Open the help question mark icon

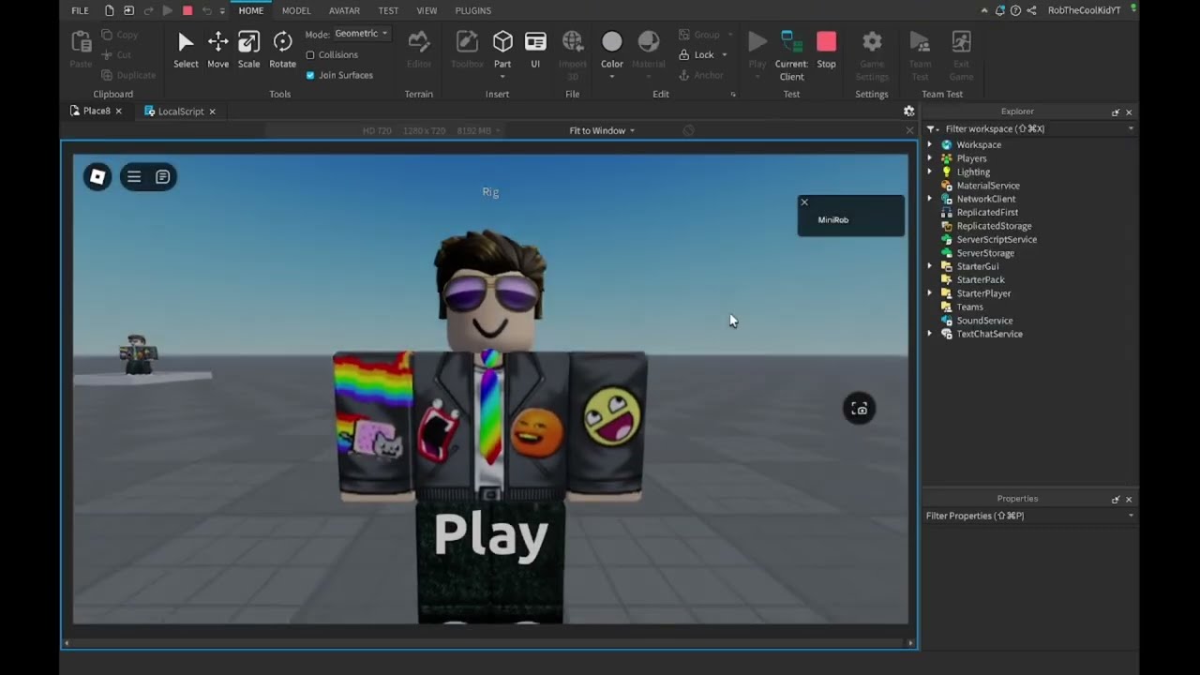(x=1015, y=10)
